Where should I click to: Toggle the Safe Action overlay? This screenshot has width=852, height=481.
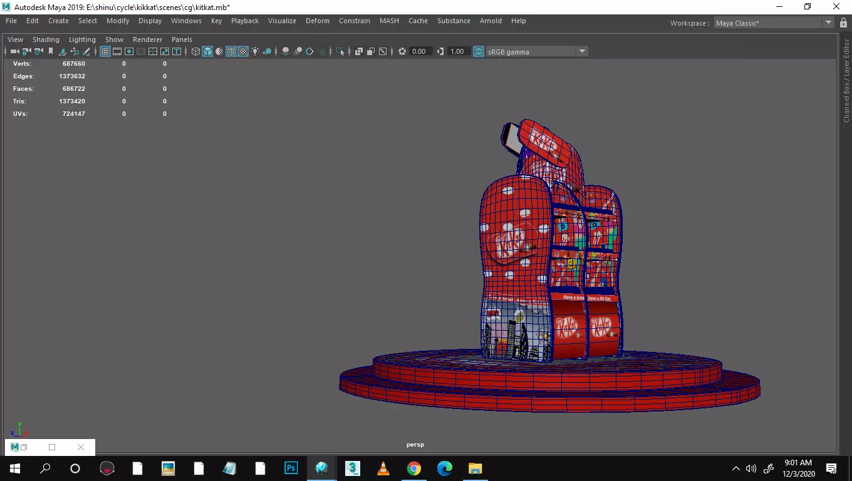(x=165, y=51)
